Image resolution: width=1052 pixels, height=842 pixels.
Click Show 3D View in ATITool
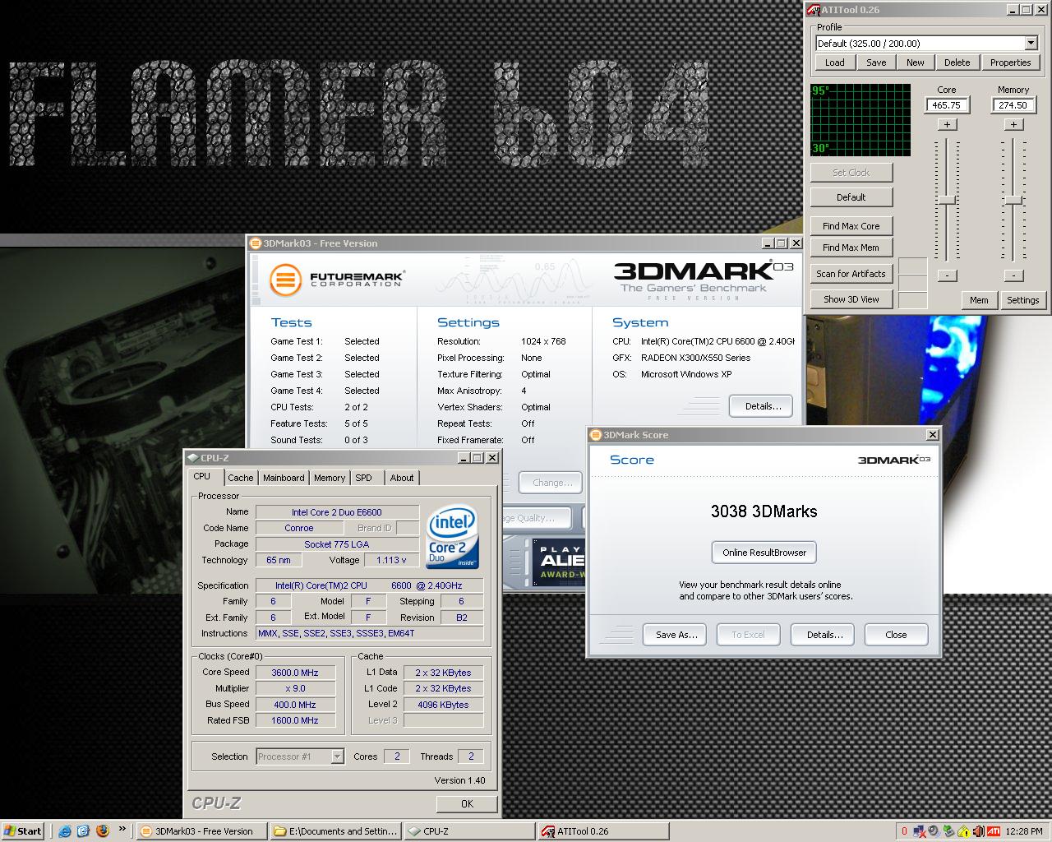pyautogui.click(x=851, y=299)
